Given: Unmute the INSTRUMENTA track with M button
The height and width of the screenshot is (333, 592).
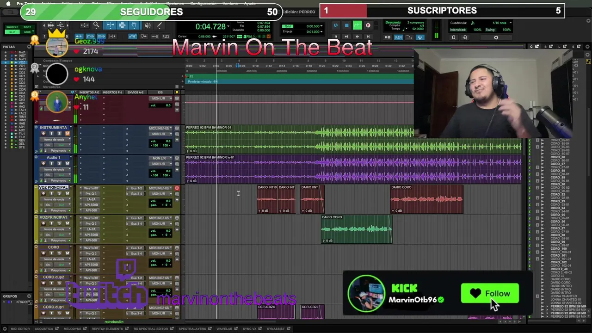Looking at the screenshot, I should pyautogui.click(x=67, y=134).
